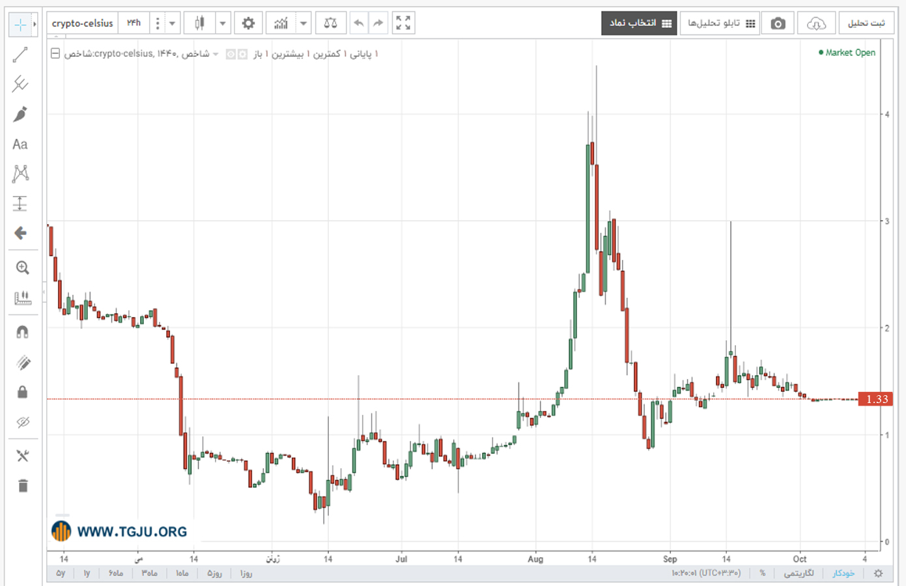Image resolution: width=906 pixels, height=586 pixels.
Task: Choose the XABCD pattern tool
Action: coord(20,173)
